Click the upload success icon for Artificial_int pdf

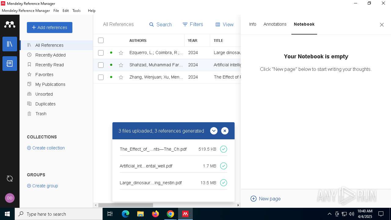coord(224,166)
